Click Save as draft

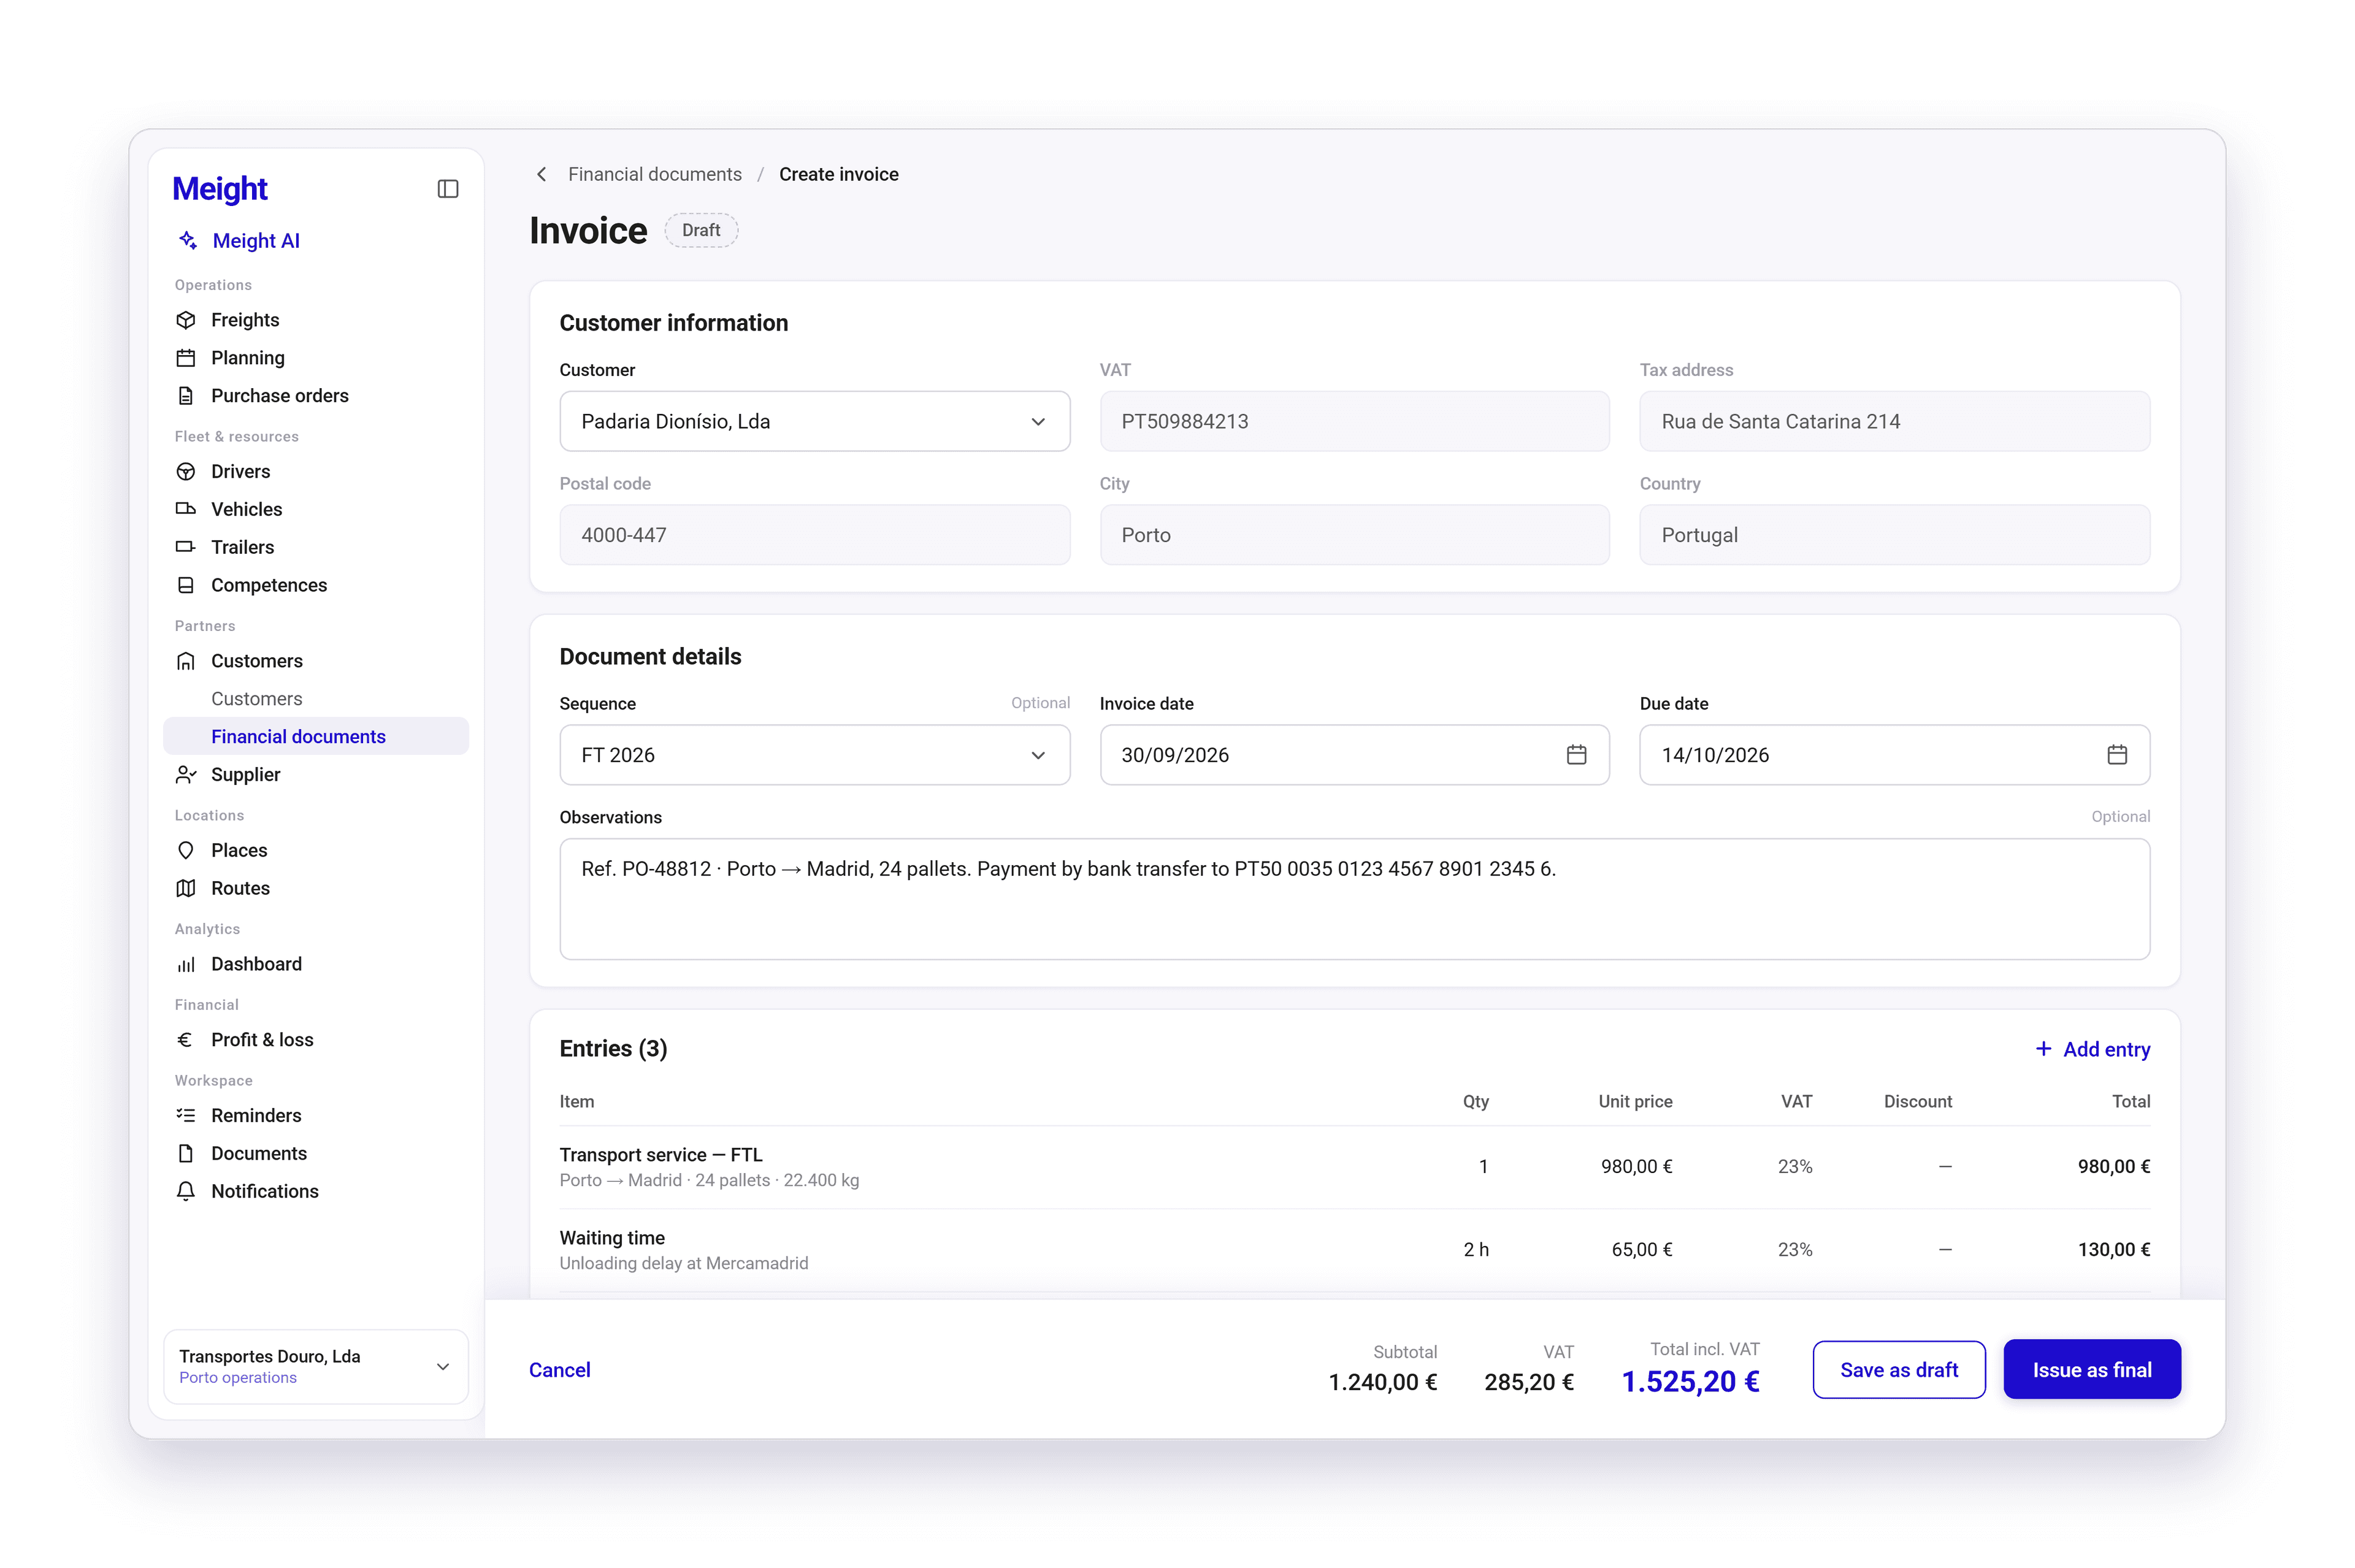(x=1898, y=1370)
